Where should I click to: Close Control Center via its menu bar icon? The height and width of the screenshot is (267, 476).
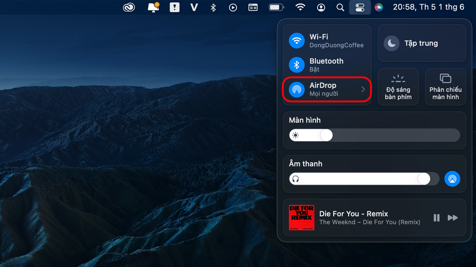pyautogui.click(x=360, y=7)
